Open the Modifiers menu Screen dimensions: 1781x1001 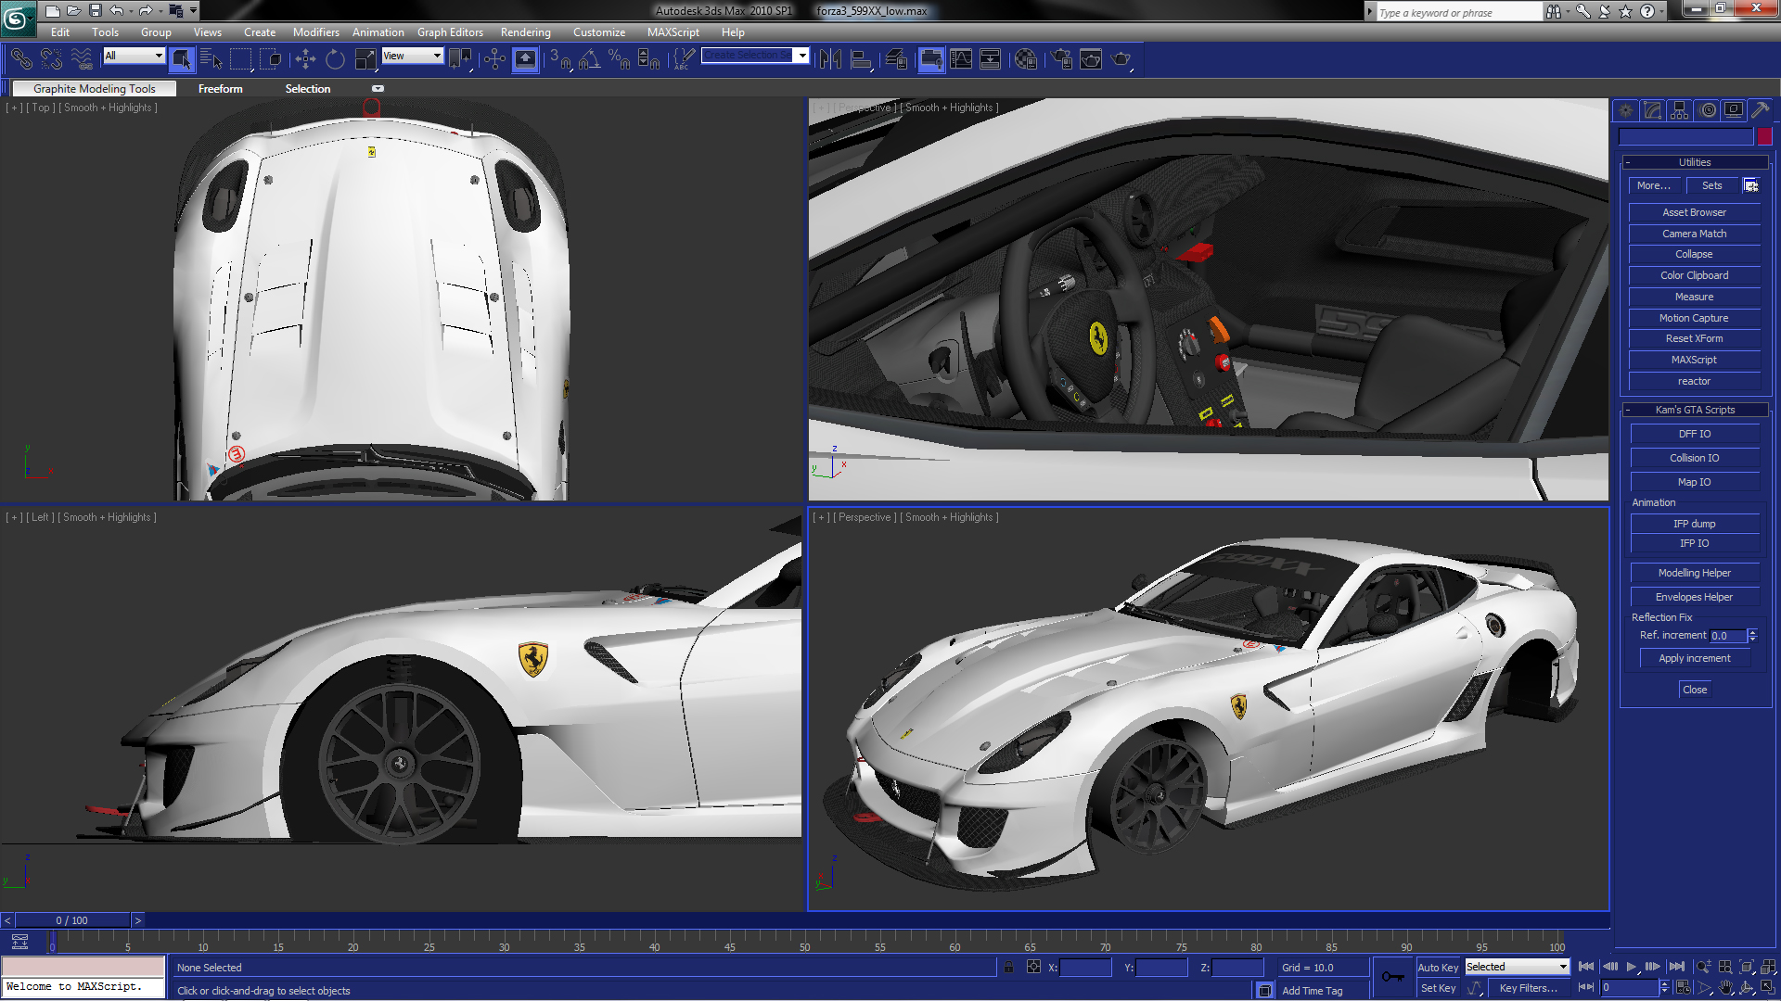(x=315, y=32)
